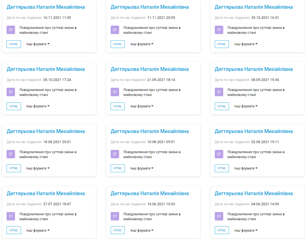Expand 'Інші формати' in 02.08.2021 19:11 card
The width and height of the screenshot is (305, 239).
click(x=246, y=168)
